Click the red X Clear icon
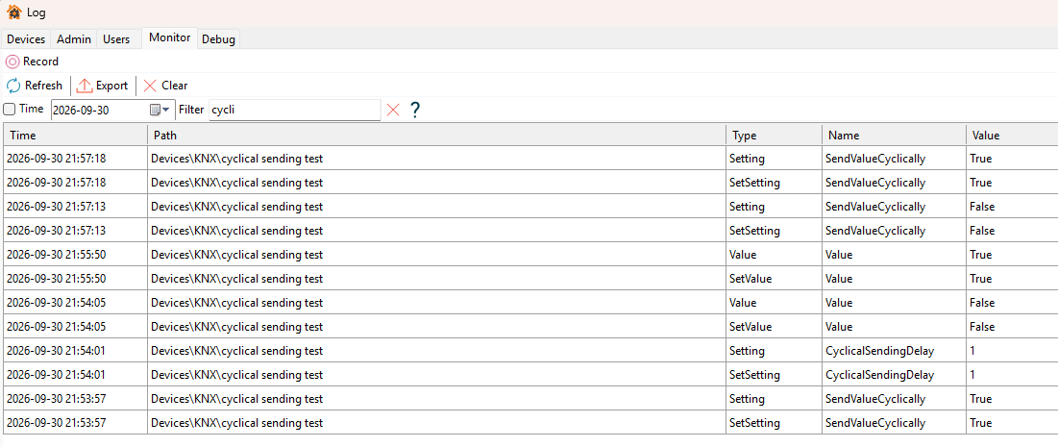 point(150,86)
